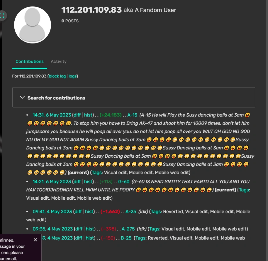The height and width of the screenshot is (261, 268).
Task: View diff for the A-15 edit
Action: (77, 115)
